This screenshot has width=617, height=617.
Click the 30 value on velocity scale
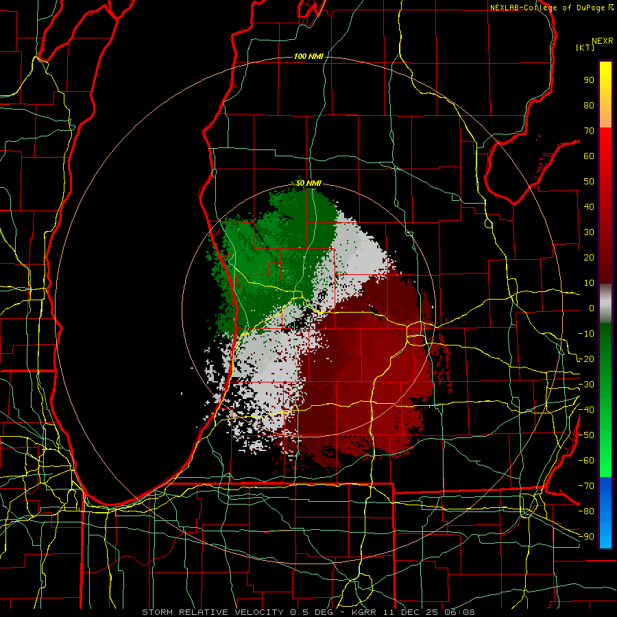(x=589, y=232)
